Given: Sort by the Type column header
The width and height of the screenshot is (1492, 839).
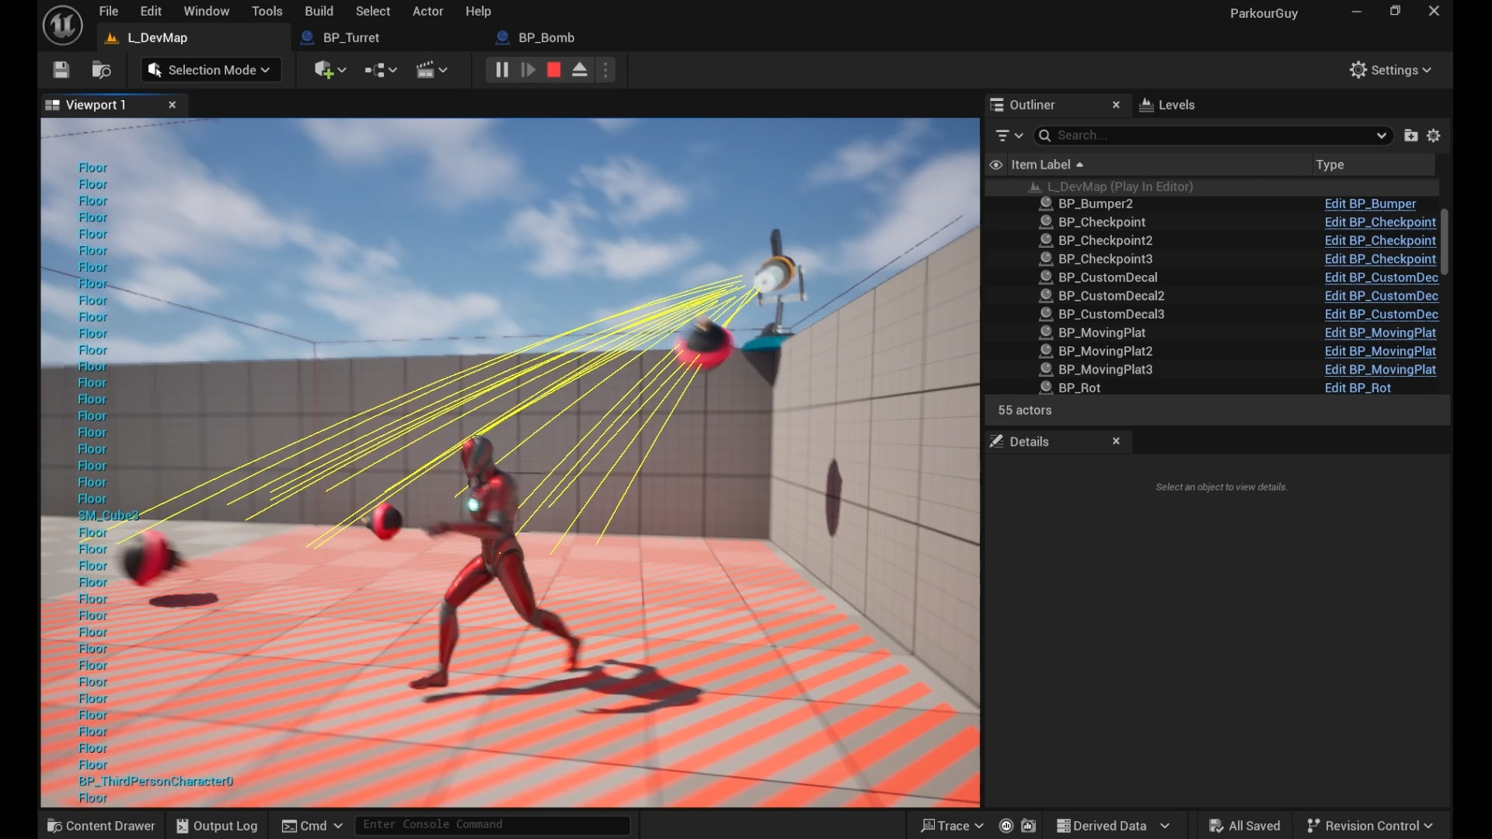Looking at the screenshot, I should click(1330, 165).
